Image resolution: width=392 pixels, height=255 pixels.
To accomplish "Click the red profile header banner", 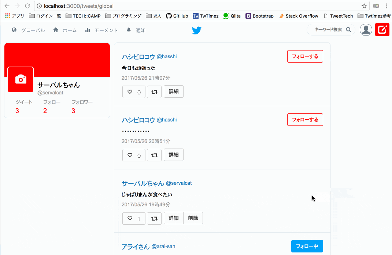I will [57, 60].
